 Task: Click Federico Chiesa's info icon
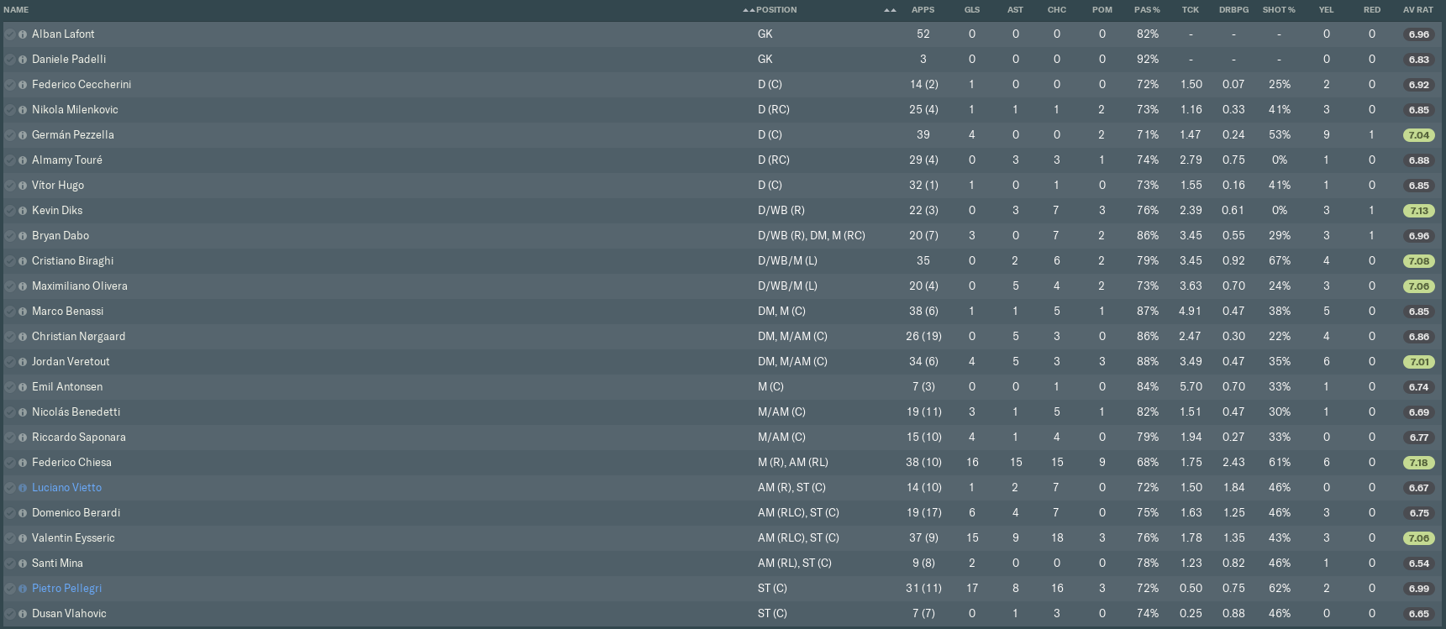point(23,463)
